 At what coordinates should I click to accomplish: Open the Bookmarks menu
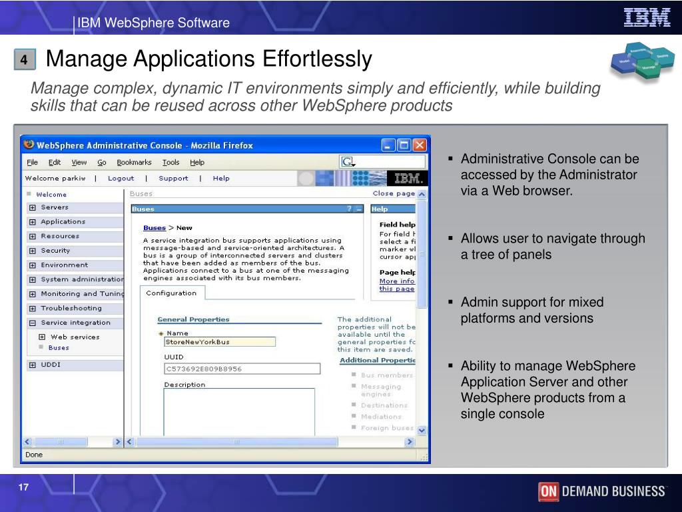pos(134,163)
